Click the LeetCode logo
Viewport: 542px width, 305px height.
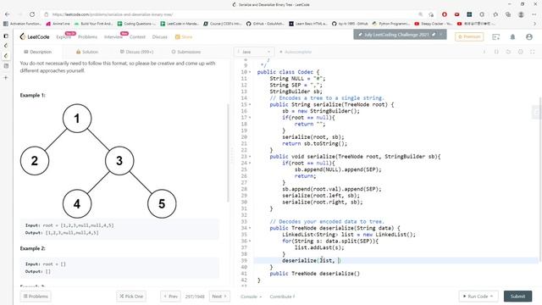[x=35, y=36]
